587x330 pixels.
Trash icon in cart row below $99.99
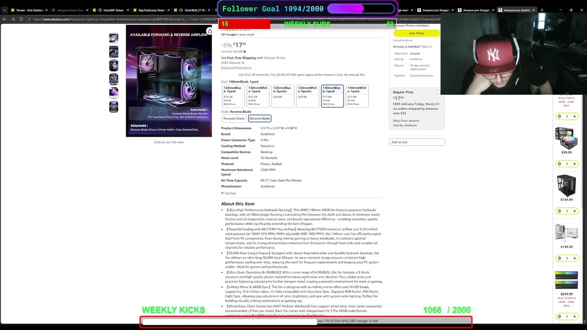click(x=559, y=164)
